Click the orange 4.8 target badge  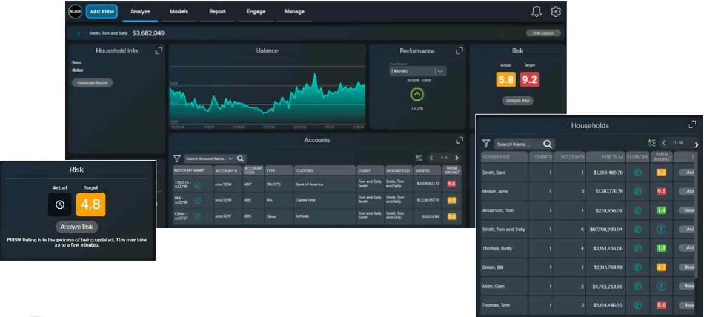(91, 205)
